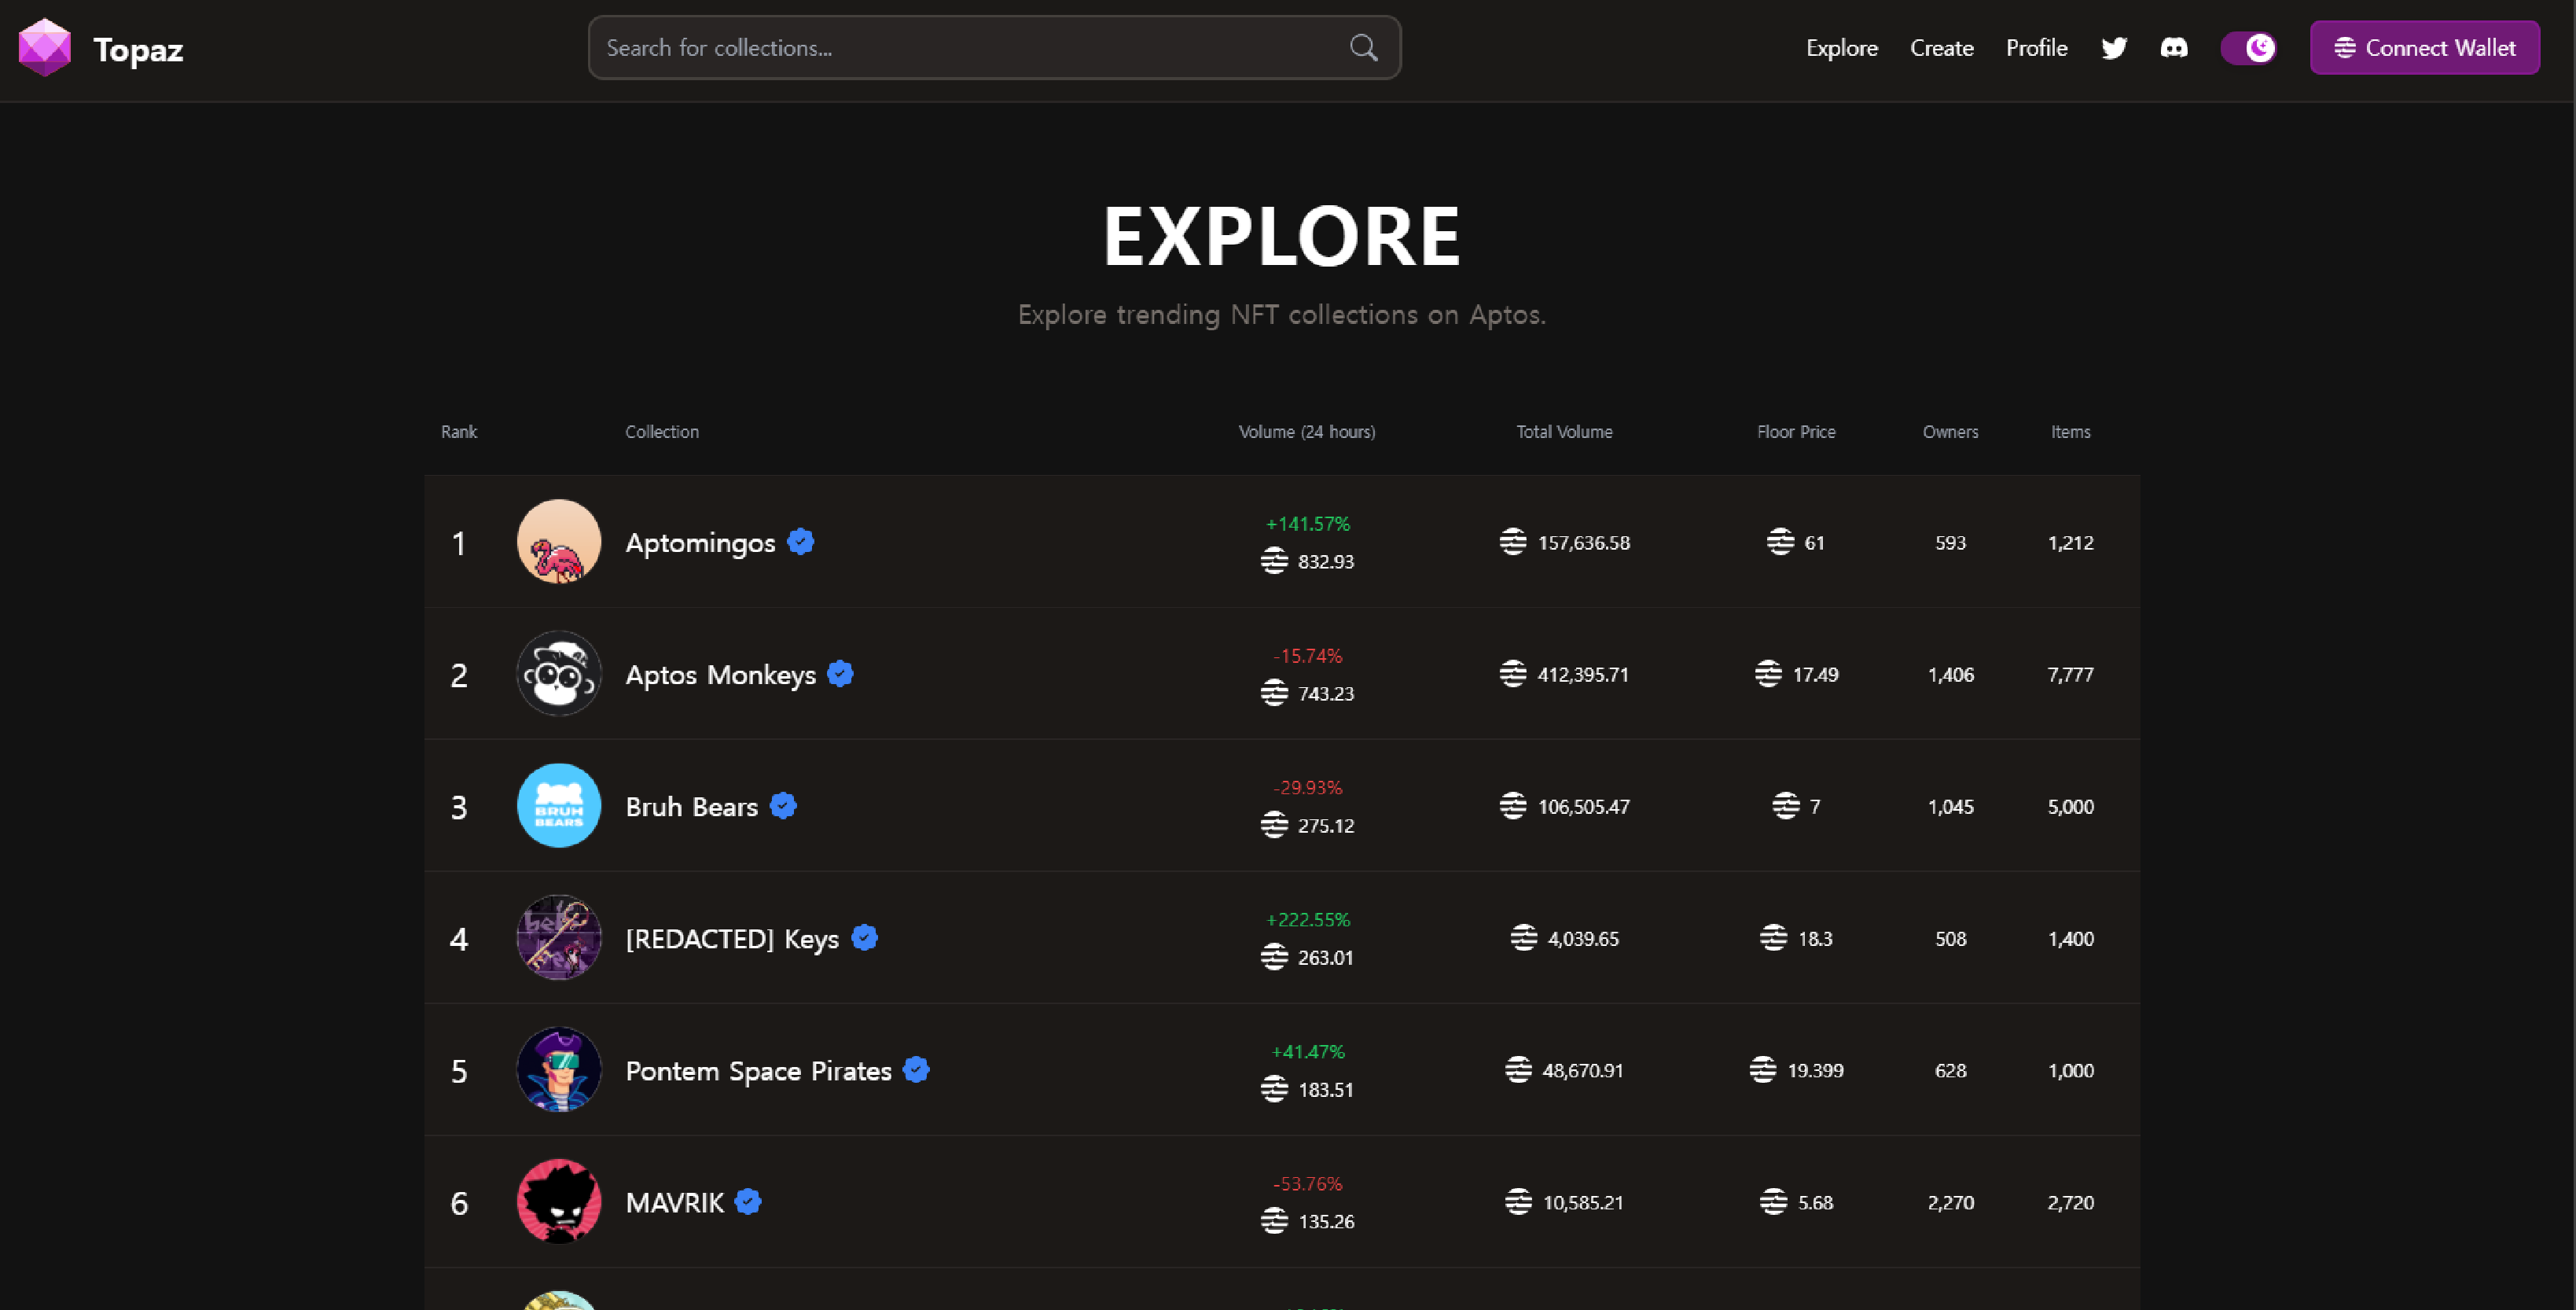
Task: Click Aptos coin icon beside 19.399
Action: point(1763,1070)
